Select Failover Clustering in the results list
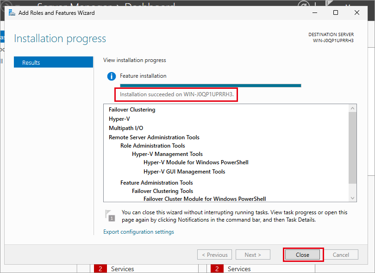The height and width of the screenshot is (273, 375). point(132,110)
